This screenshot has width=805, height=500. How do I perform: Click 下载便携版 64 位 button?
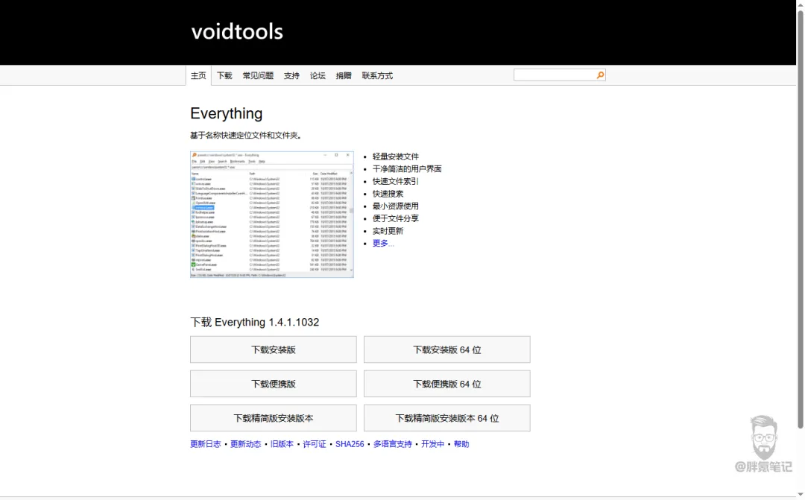click(447, 384)
